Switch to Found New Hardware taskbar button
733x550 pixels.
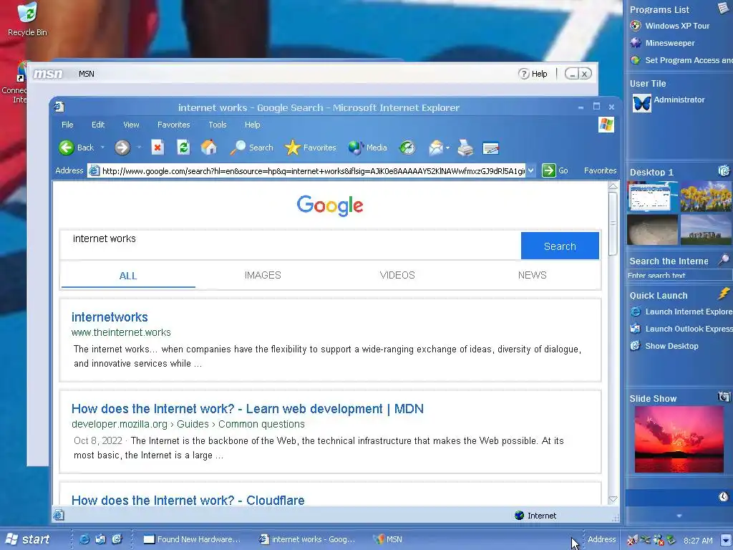point(192,539)
